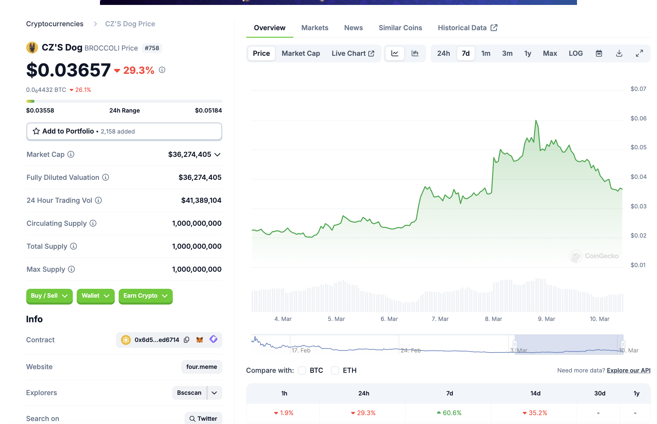Follow the Explore our API link
This screenshot has width=657, height=424.
[628, 371]
